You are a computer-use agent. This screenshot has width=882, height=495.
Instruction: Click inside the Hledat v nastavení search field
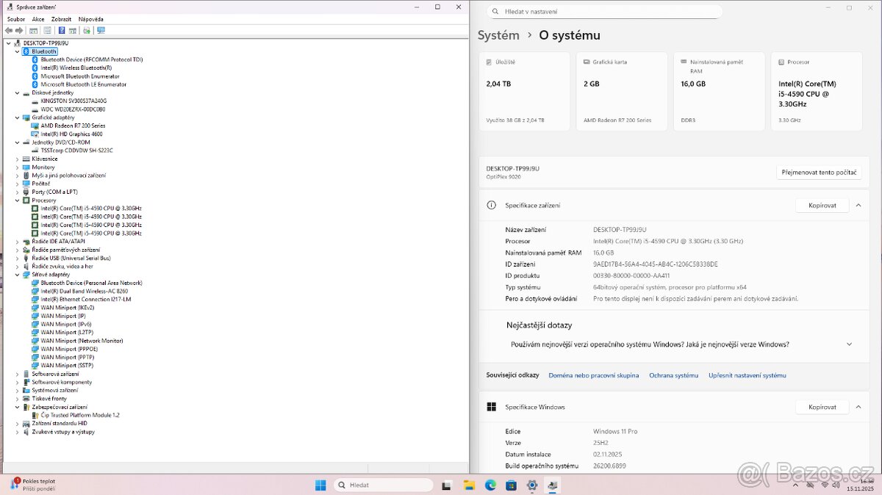click(x=603, y=11)
